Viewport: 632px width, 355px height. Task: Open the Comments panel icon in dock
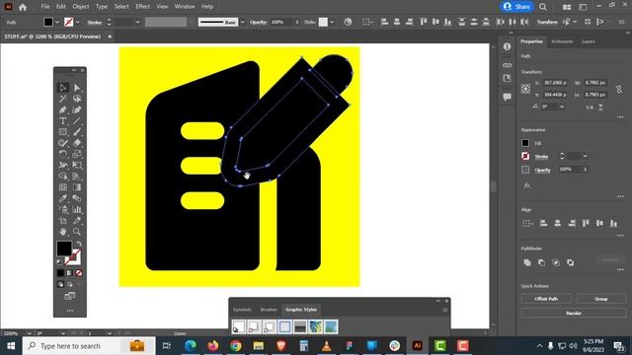[507, 97]
